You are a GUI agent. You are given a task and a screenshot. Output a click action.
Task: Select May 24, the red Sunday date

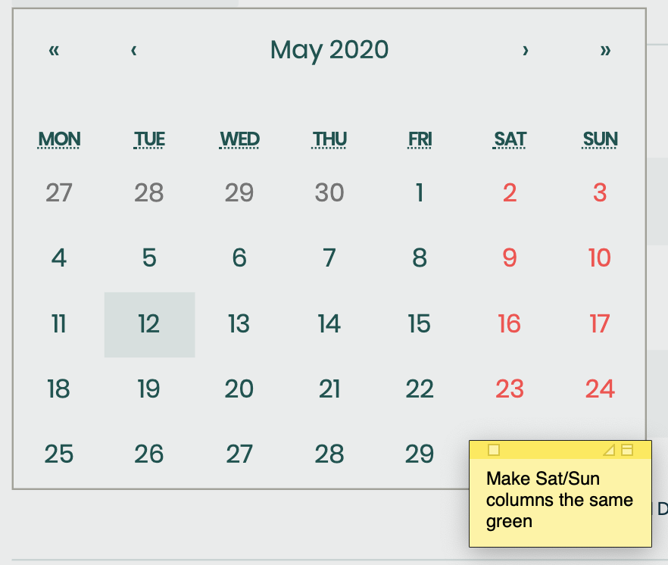(x=599, y=389)
